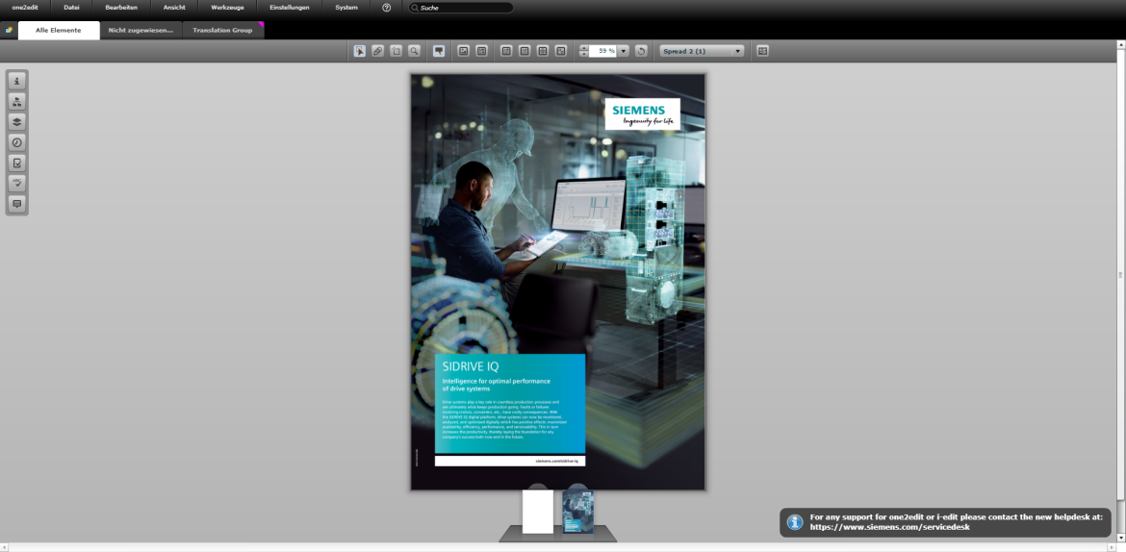This screenshot has width=1126, height=552.
Task: Click the vertical scrollbar down arrow
Action: pyautogui.click(x=1121, y=538)
